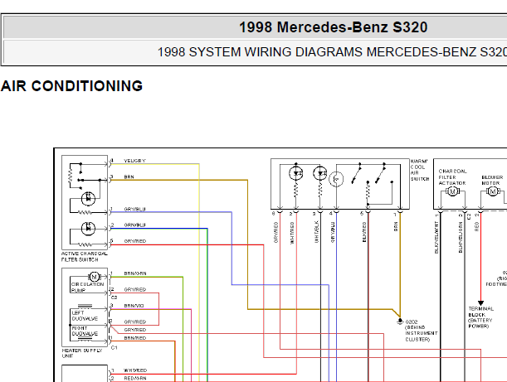The width and height of the screenshot is (507, 382).
Task: Click the "AIR CONDITIONING" heading
Action: 71,86
